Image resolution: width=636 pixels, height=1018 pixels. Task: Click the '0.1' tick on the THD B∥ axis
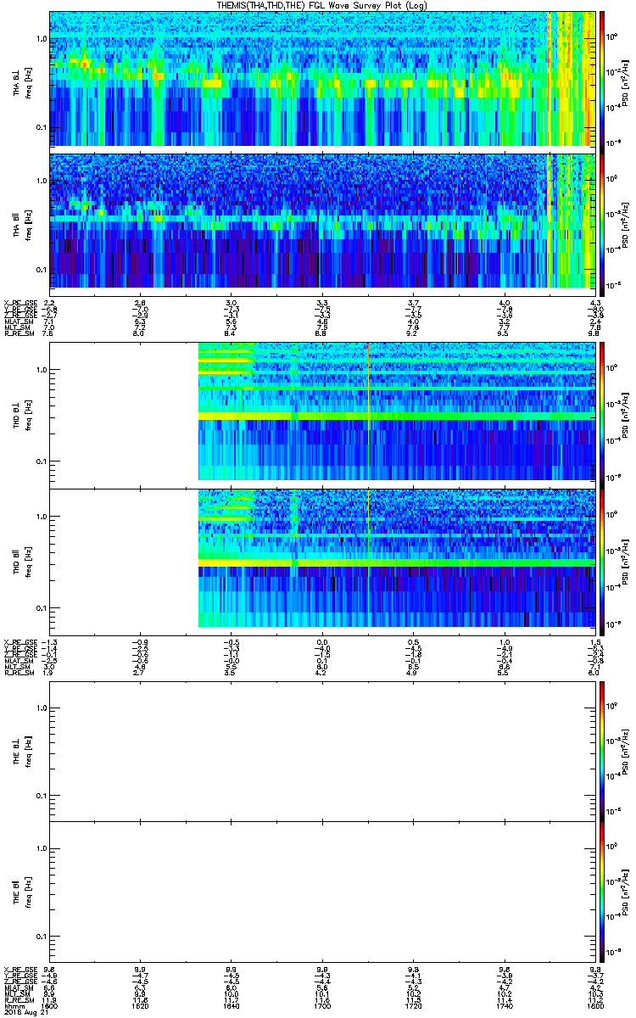coord(41,608)
